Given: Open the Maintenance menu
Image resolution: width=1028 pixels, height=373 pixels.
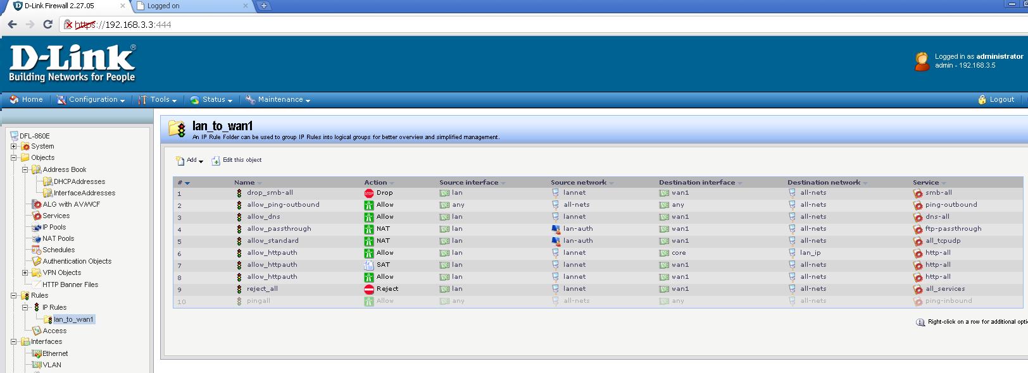Looking at the screenshot, I should coord(278,100).
